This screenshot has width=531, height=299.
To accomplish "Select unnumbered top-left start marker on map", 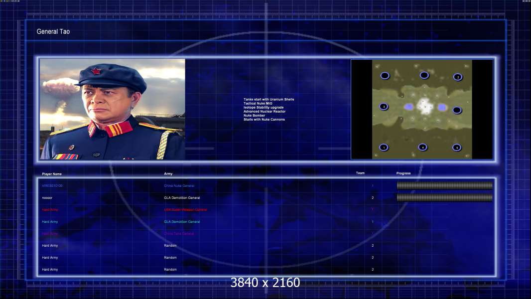I will click(385, 76).
